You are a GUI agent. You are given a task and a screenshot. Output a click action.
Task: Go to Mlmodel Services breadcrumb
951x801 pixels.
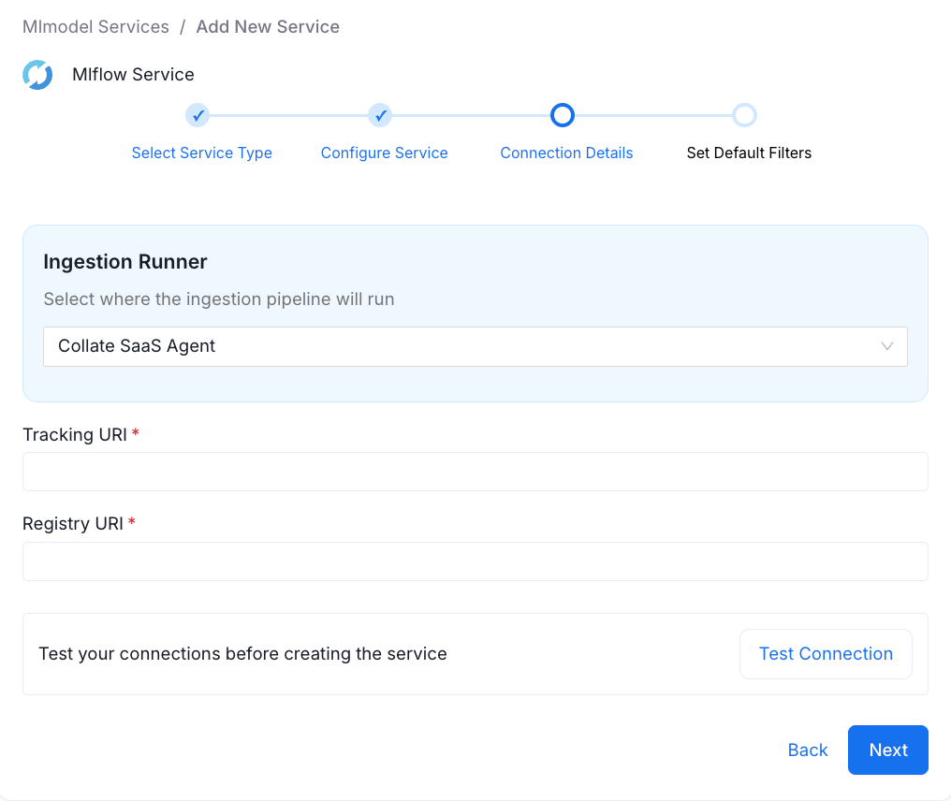(x=95, y=27)
